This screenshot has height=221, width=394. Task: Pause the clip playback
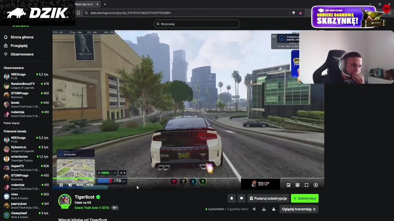pos(61,185)
